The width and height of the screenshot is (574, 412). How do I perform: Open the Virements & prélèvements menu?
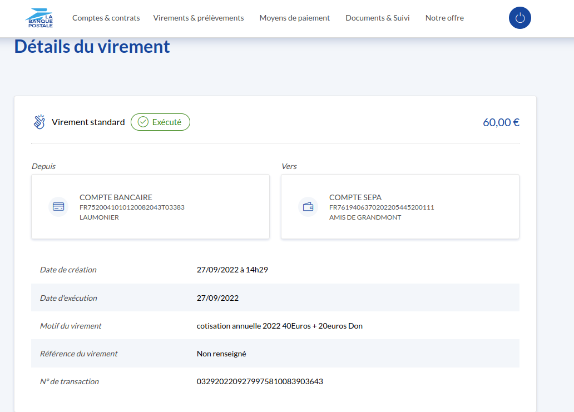pyautogui.click(x=199, y=18)
